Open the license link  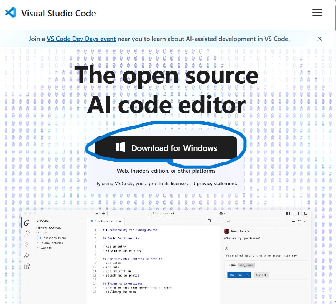point(178,183)
